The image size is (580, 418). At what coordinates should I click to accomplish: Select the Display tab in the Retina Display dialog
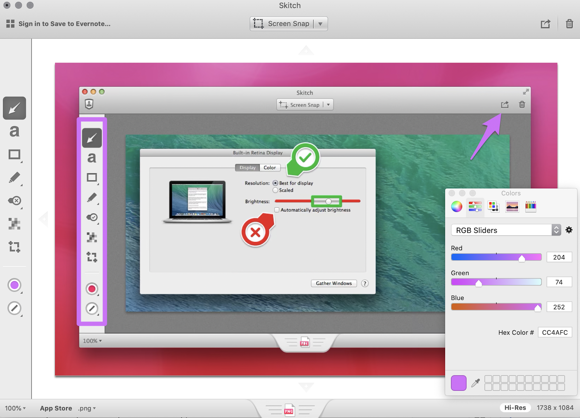(x=248, y=168)
